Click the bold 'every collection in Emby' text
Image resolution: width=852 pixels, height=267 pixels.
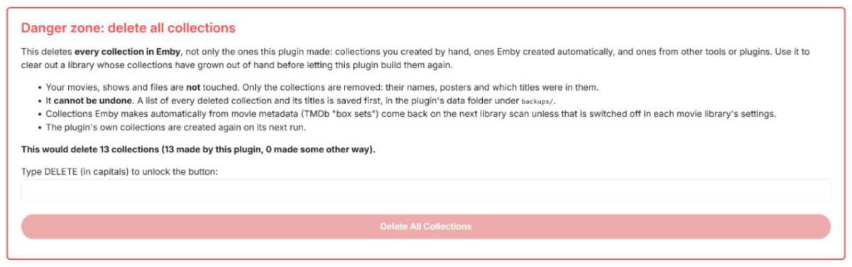(x=126, y=52)
